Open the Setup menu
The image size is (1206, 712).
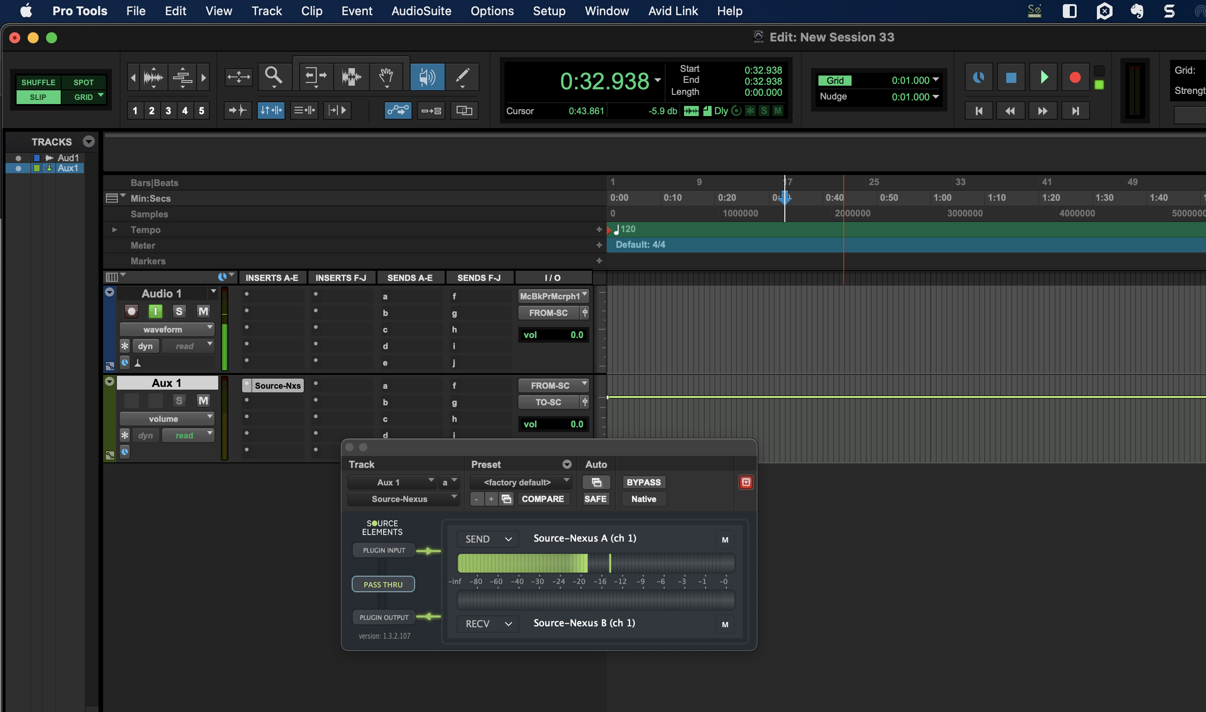549,11
